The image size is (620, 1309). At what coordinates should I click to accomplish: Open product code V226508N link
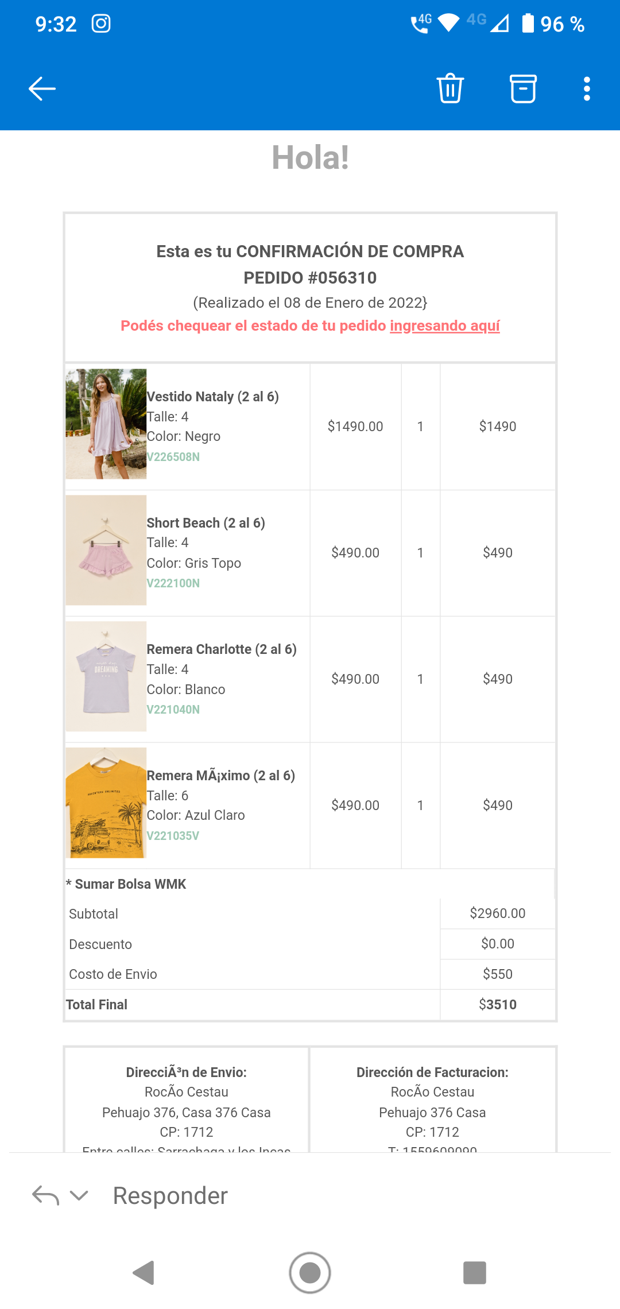pos(173,457)
